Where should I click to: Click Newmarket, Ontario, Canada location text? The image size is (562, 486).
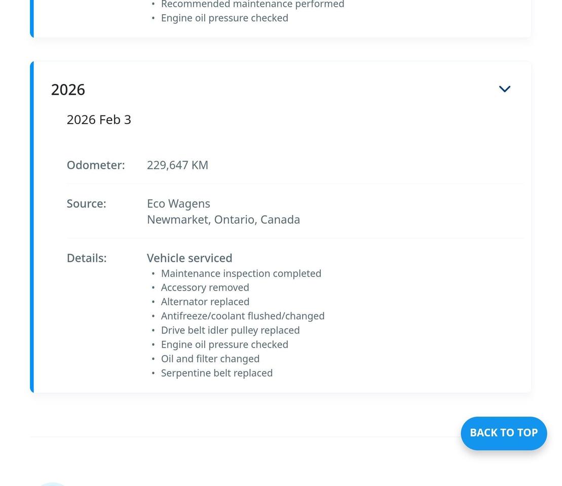tap(223, 220)
